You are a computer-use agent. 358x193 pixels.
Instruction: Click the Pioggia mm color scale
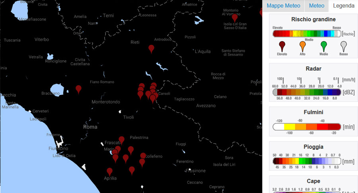click(x=307, y=161)
